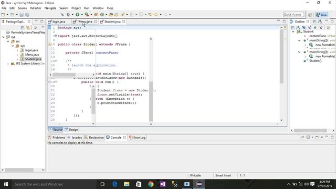The height and width of the screenshot is (189, 336).
Task: Click the New Java Package icon
Action: coord(96,15)
